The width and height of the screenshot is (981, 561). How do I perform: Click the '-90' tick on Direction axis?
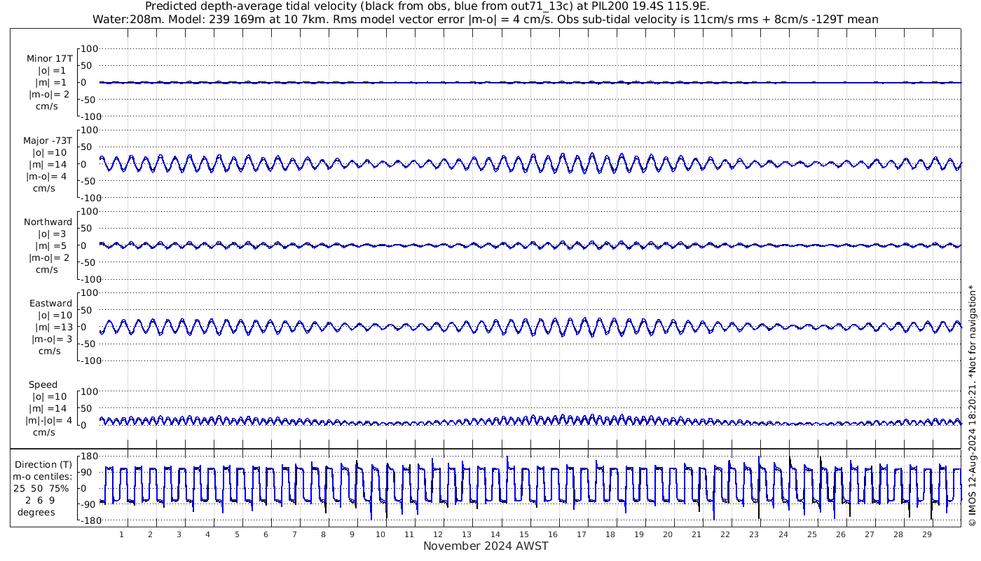point(87,504)
